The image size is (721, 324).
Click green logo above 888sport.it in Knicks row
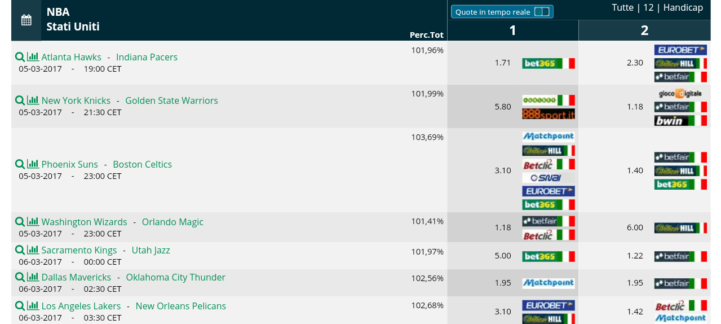549,100
